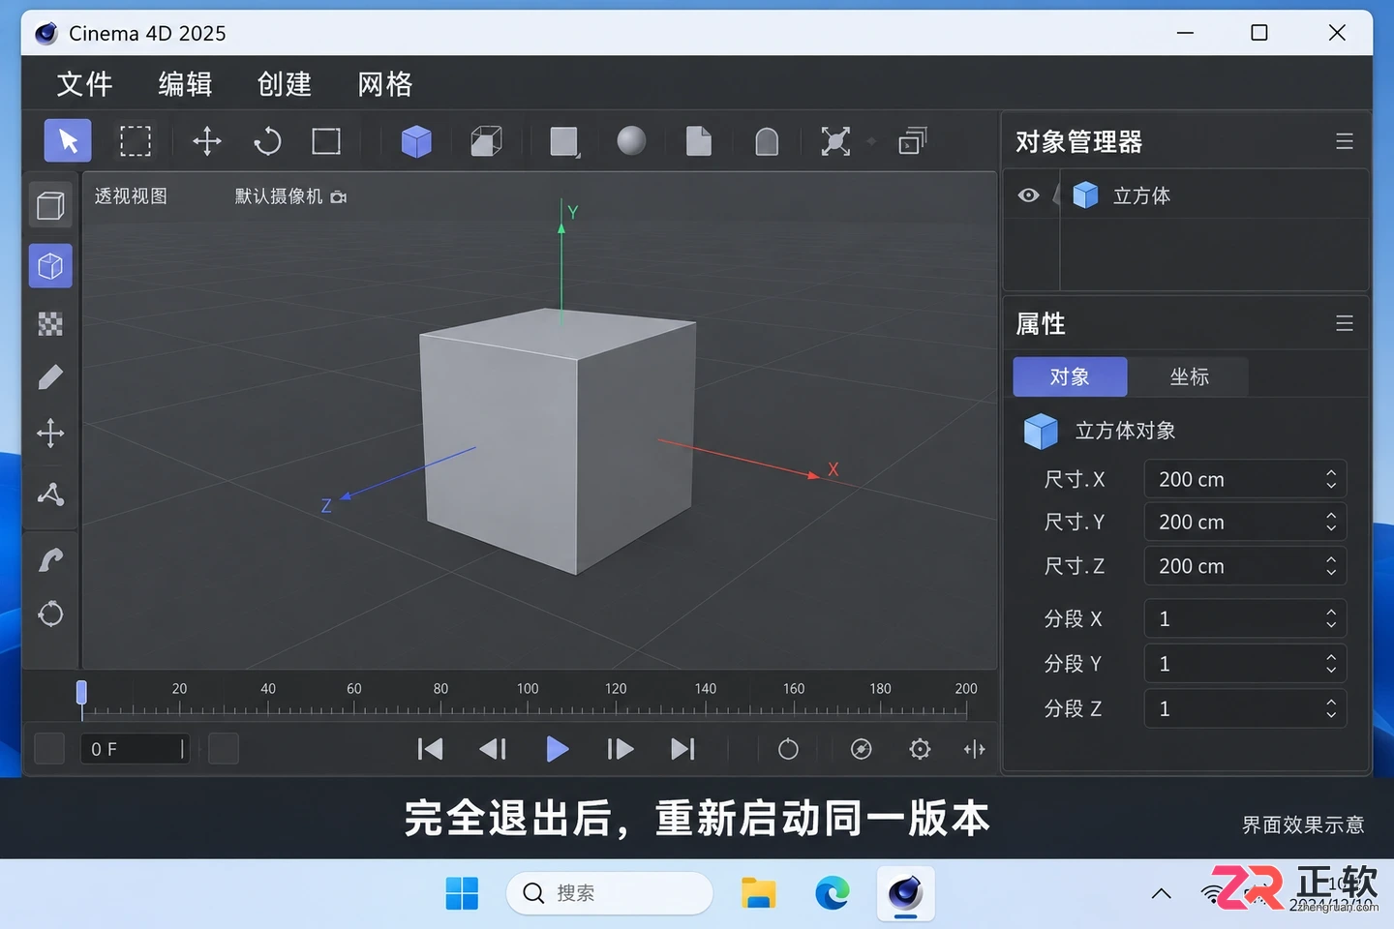Activate the Rotate tool in top toolbar
Image resolution: width=1394 pixels, height=929 pixels.
tap(267, 141)
